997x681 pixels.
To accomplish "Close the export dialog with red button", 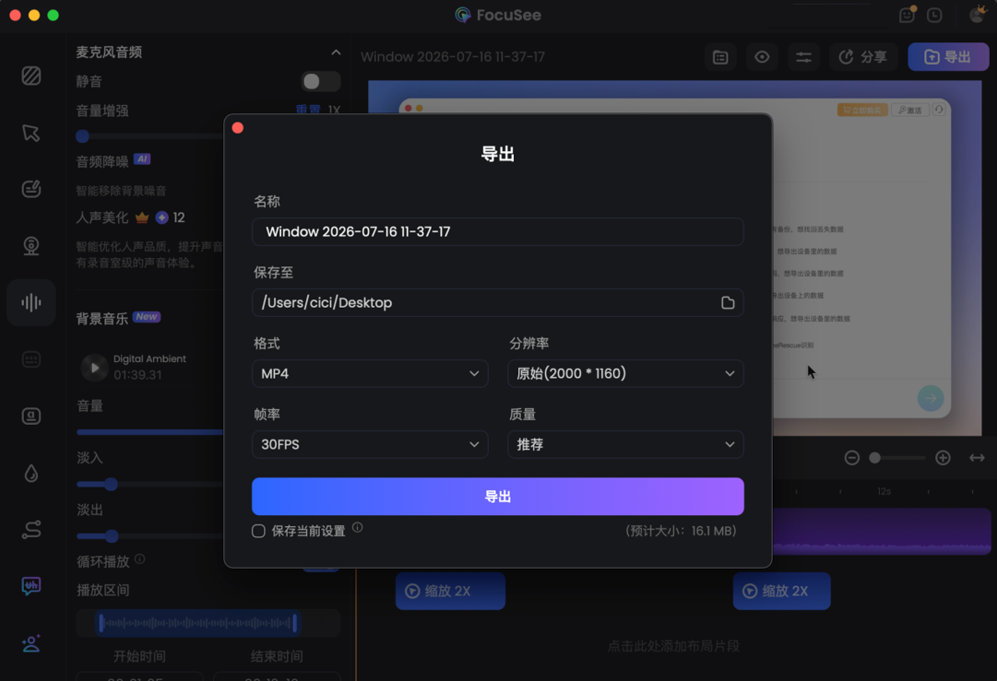I will (238, 128).
